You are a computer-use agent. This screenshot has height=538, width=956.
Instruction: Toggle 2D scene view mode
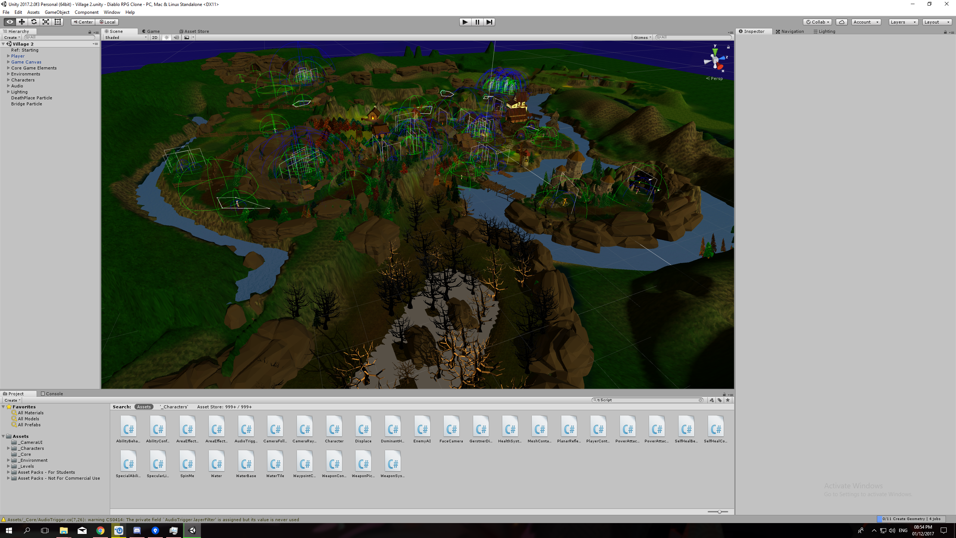click(155, 37)
